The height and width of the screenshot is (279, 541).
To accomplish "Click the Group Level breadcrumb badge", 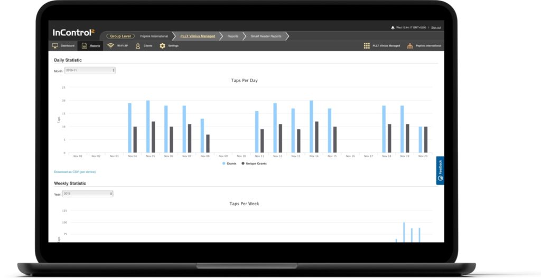I will point(120,36).
